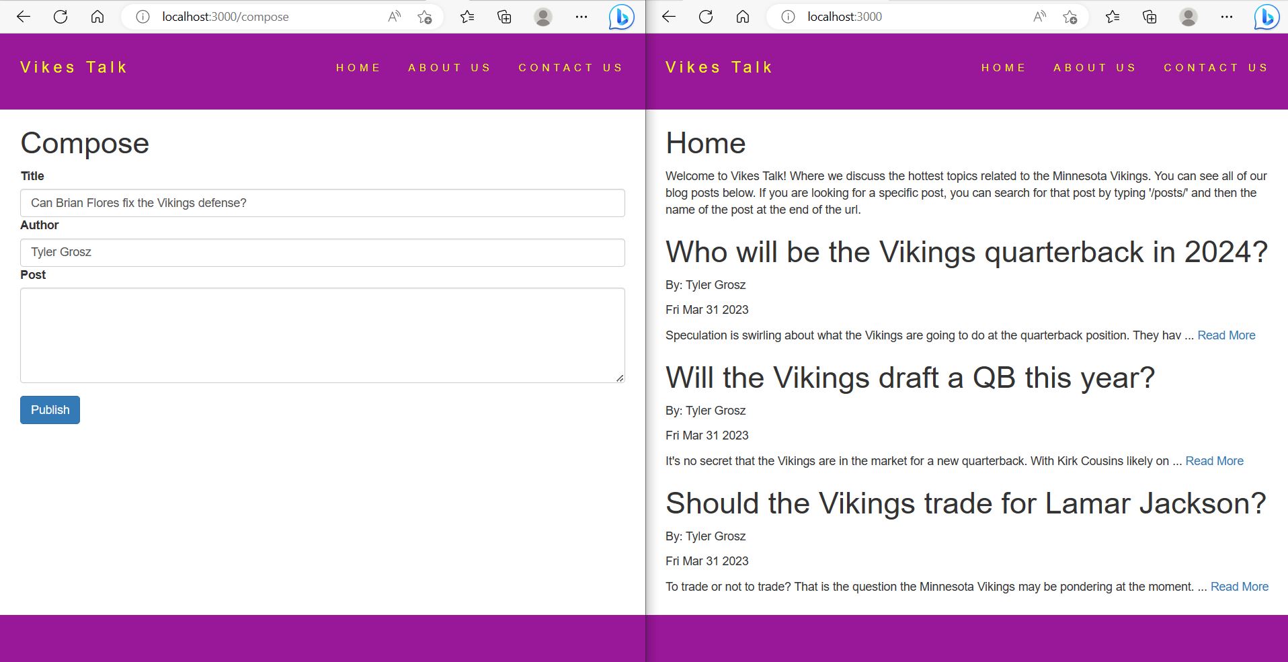Viewport: 1288px width, 662px height.
Task: Click home icon in right browser toolbar
Action: coord(743,17)
